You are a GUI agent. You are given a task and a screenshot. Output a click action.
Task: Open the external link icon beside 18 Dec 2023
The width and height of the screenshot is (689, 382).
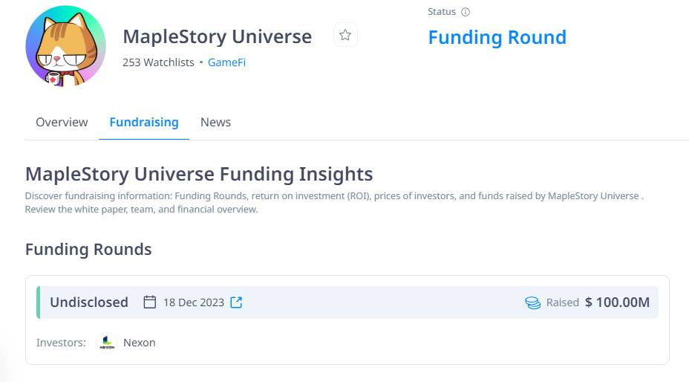click(x=236, y=302)
